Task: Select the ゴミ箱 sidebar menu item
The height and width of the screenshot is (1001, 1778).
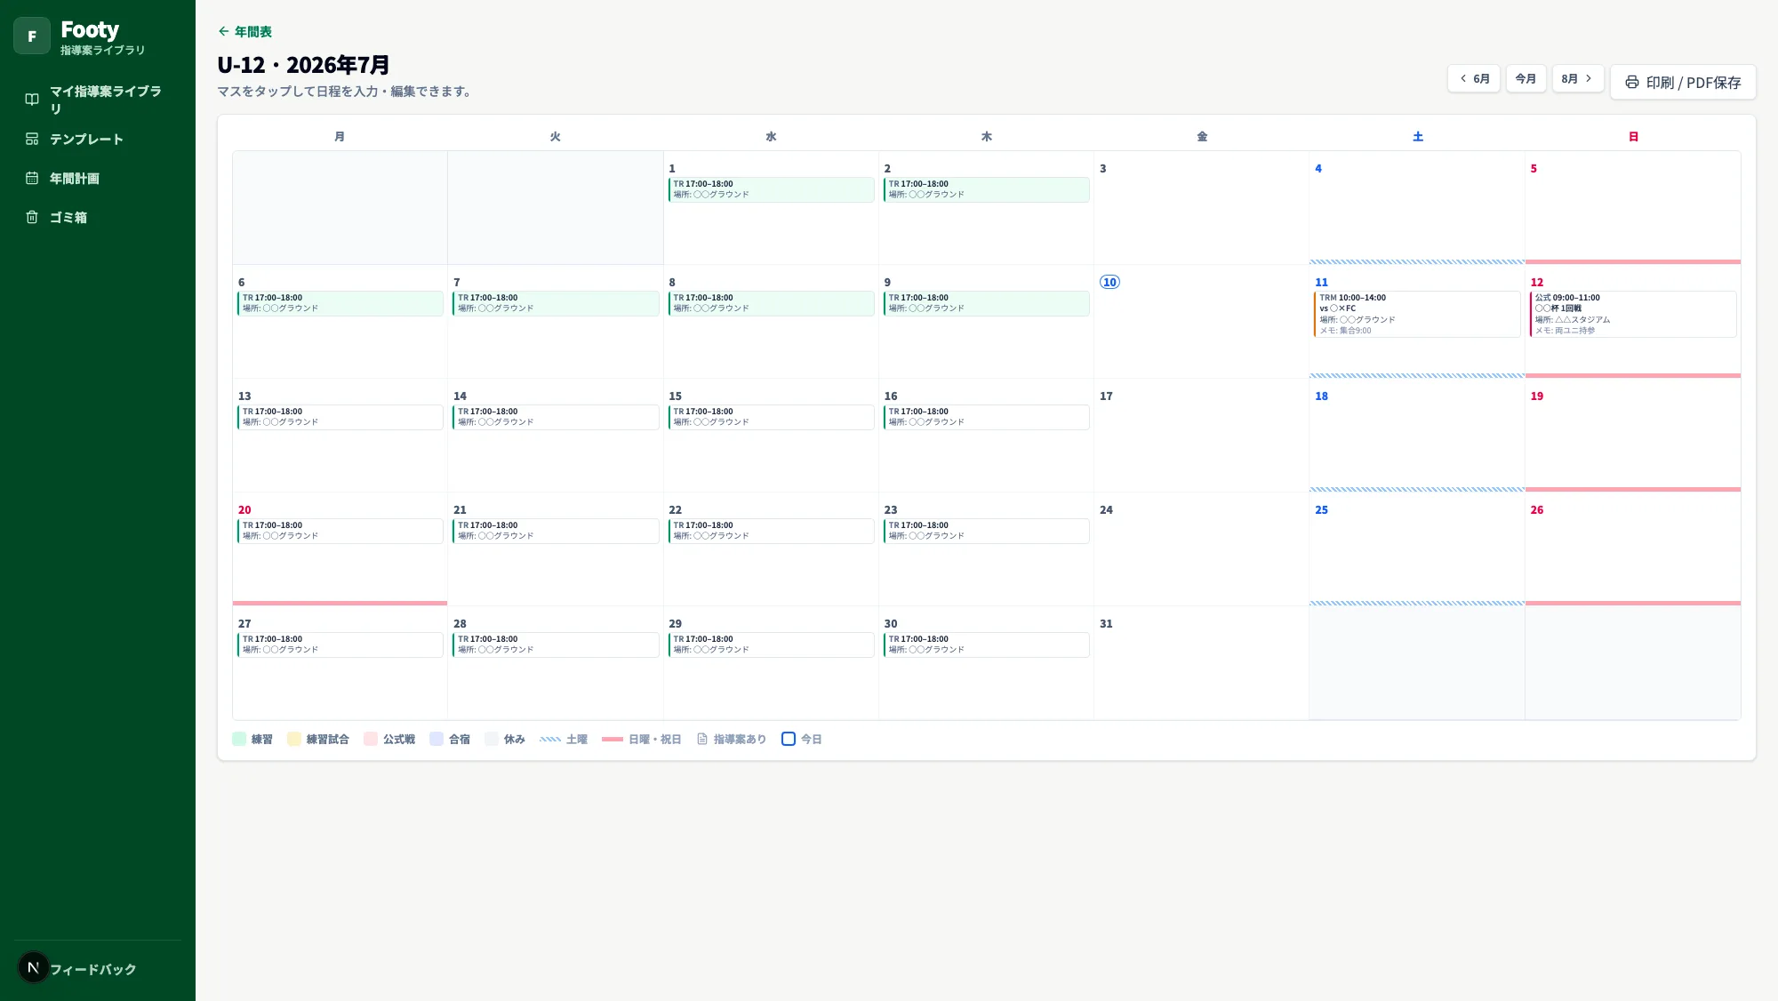Action: click(98, 217)
